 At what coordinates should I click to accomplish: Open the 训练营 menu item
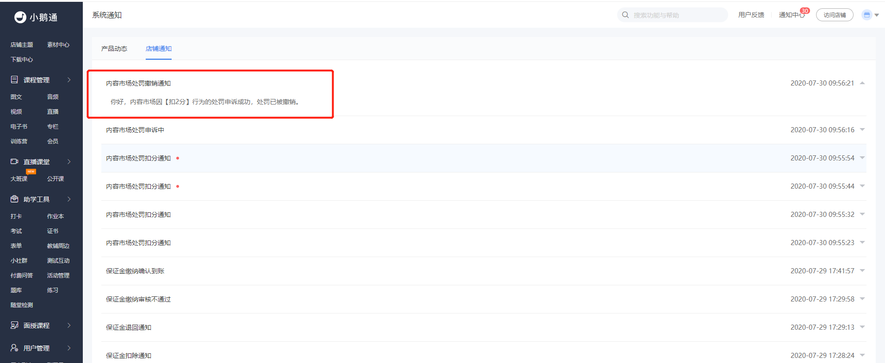point(19,142)
